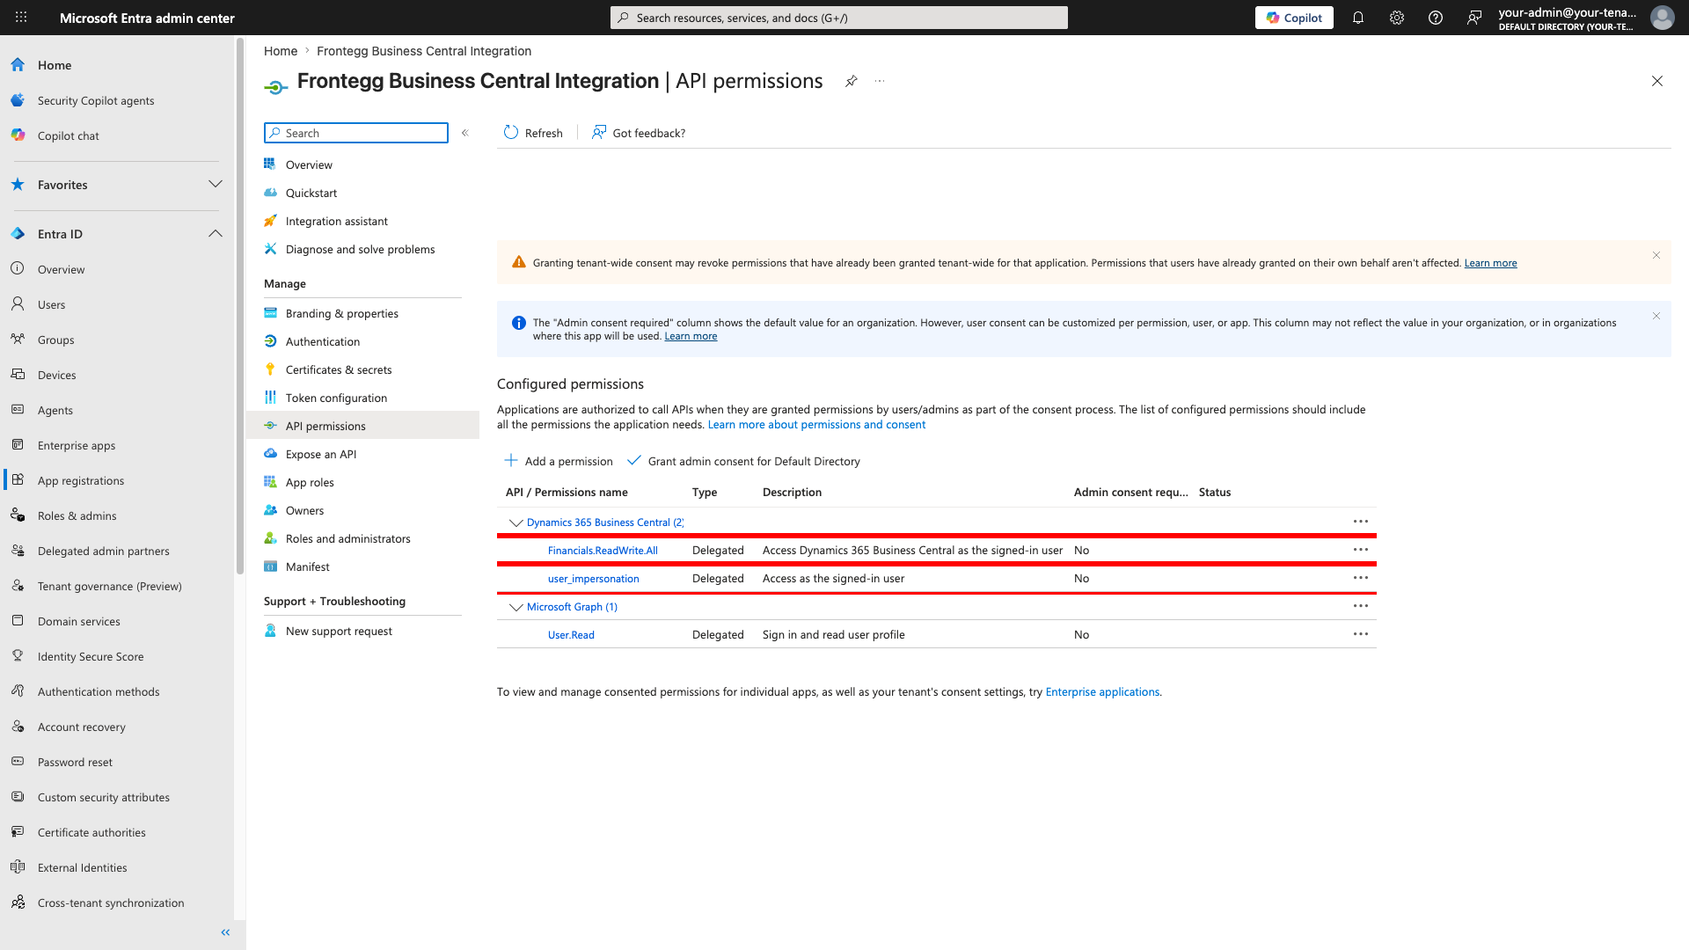This screenshot has width=1689, height=950.
Task: Click User.Read permission link
Action: click(571, 635)
